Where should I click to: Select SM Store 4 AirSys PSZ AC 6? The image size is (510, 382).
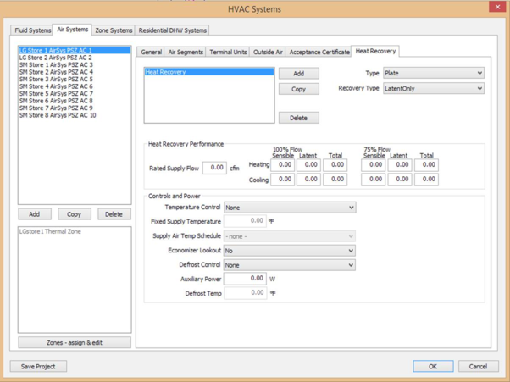pos(56,86)
